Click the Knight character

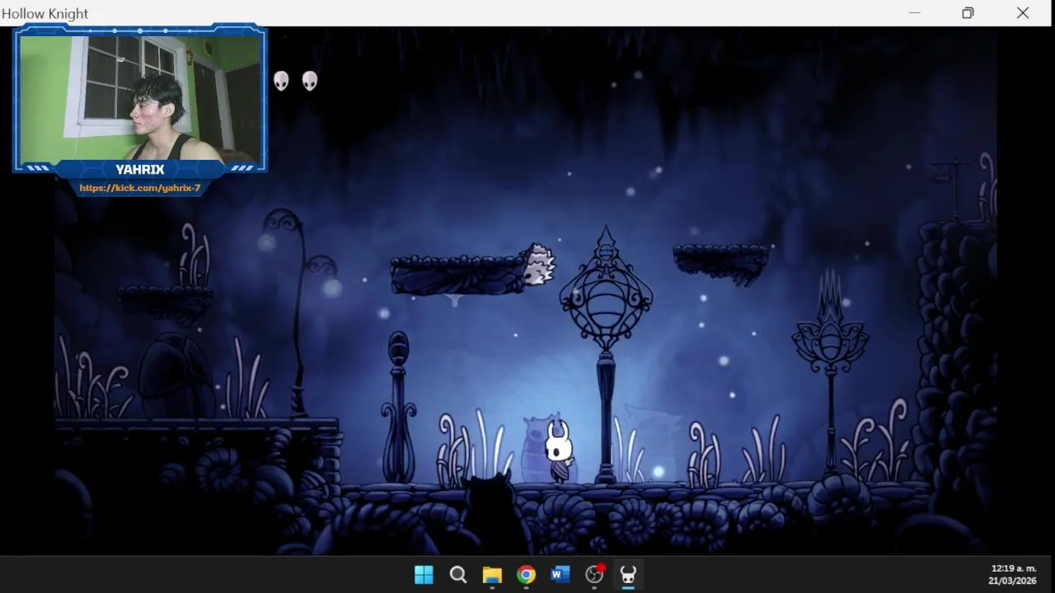pyautogui.click(x=560, y=451)
